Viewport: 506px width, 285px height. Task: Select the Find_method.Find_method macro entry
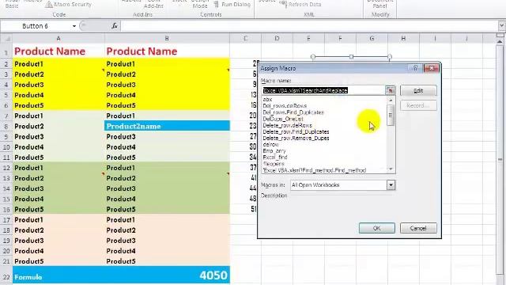coord(315,170)
